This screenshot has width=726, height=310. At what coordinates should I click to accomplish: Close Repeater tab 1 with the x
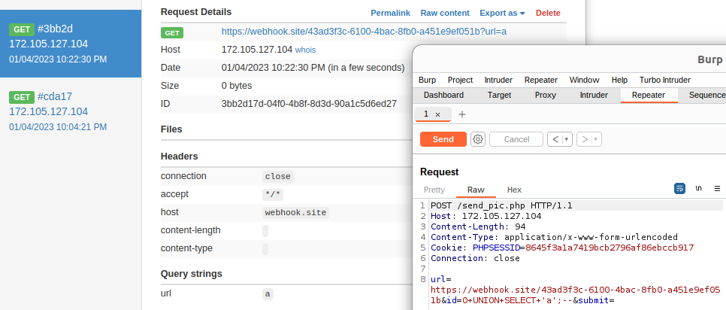click(x=437, y=114)
